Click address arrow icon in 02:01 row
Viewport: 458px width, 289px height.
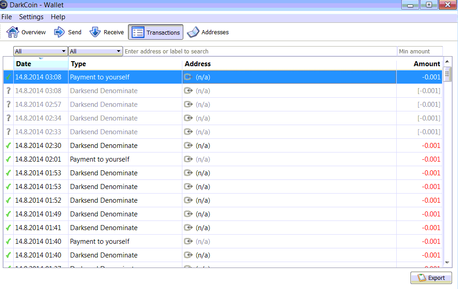click(x=188, y=159)
